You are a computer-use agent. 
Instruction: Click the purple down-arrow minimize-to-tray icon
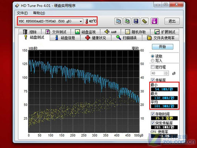tap(154, 21)
